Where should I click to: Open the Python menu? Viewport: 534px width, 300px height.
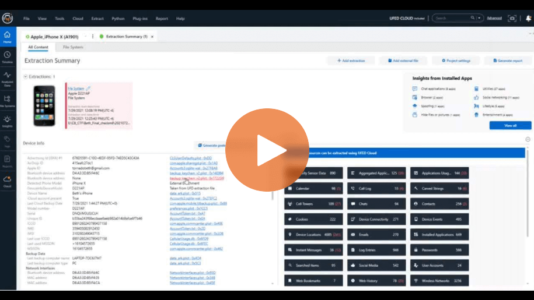pos(118,19)
